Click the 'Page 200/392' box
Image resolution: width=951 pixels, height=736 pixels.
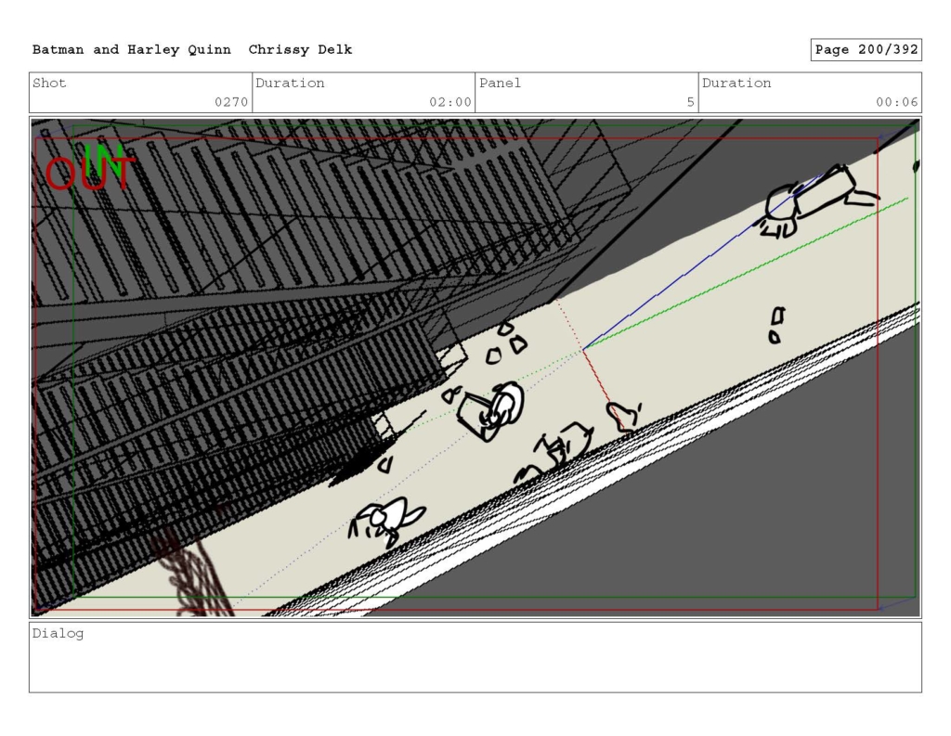point(866,50)
